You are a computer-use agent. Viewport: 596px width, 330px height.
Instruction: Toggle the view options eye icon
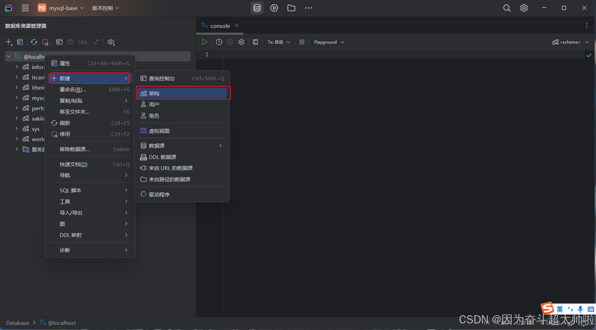111,42
